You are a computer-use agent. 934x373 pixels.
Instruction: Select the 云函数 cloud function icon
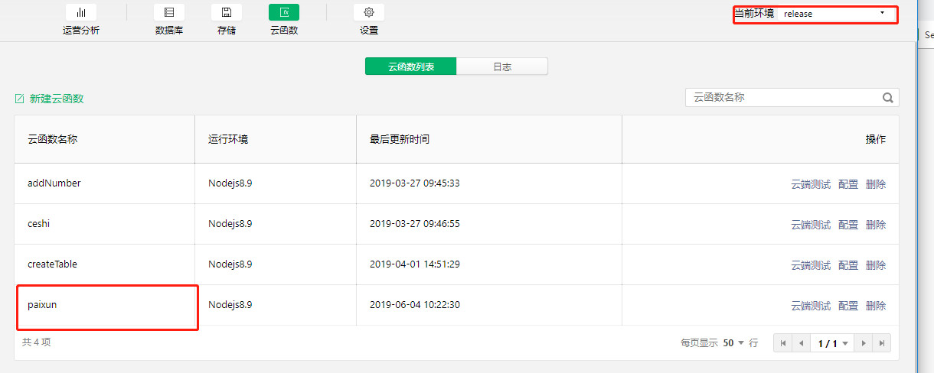284,12
